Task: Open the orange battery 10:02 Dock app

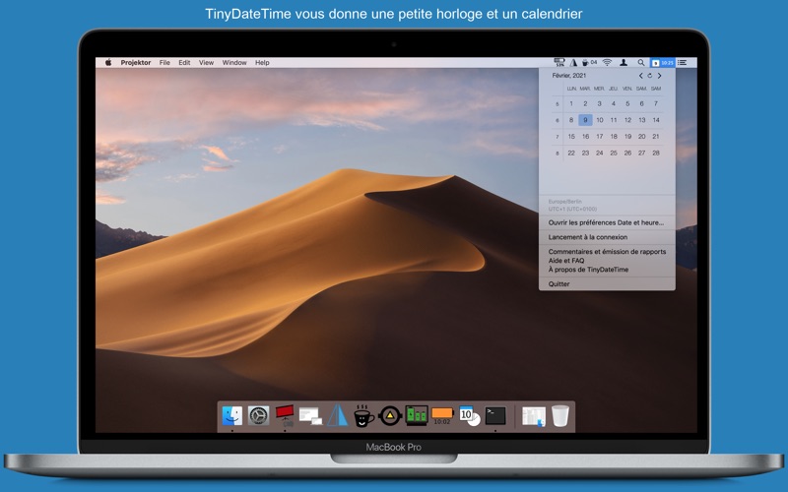Action: [442, 415]
